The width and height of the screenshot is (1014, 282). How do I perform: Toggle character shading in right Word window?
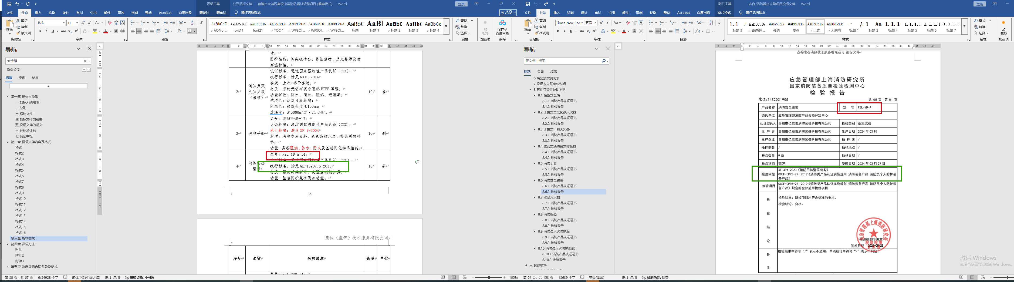[634, 31]
